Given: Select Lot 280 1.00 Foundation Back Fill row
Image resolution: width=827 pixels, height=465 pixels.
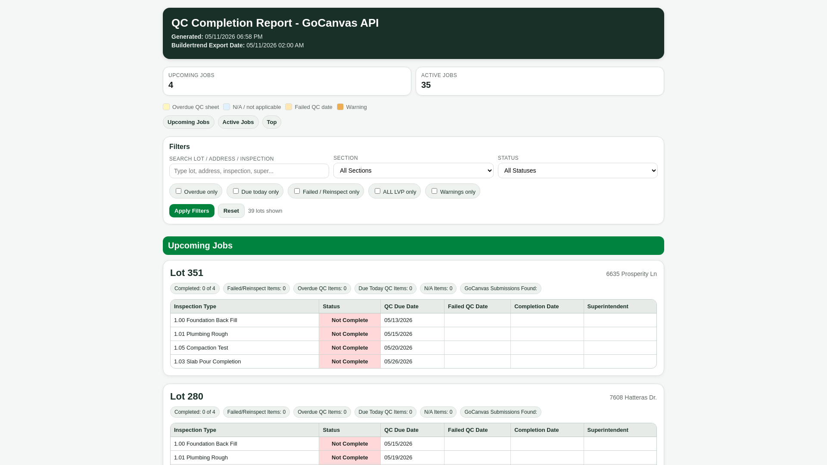Looking at the screenshot, I should point(413,444).
